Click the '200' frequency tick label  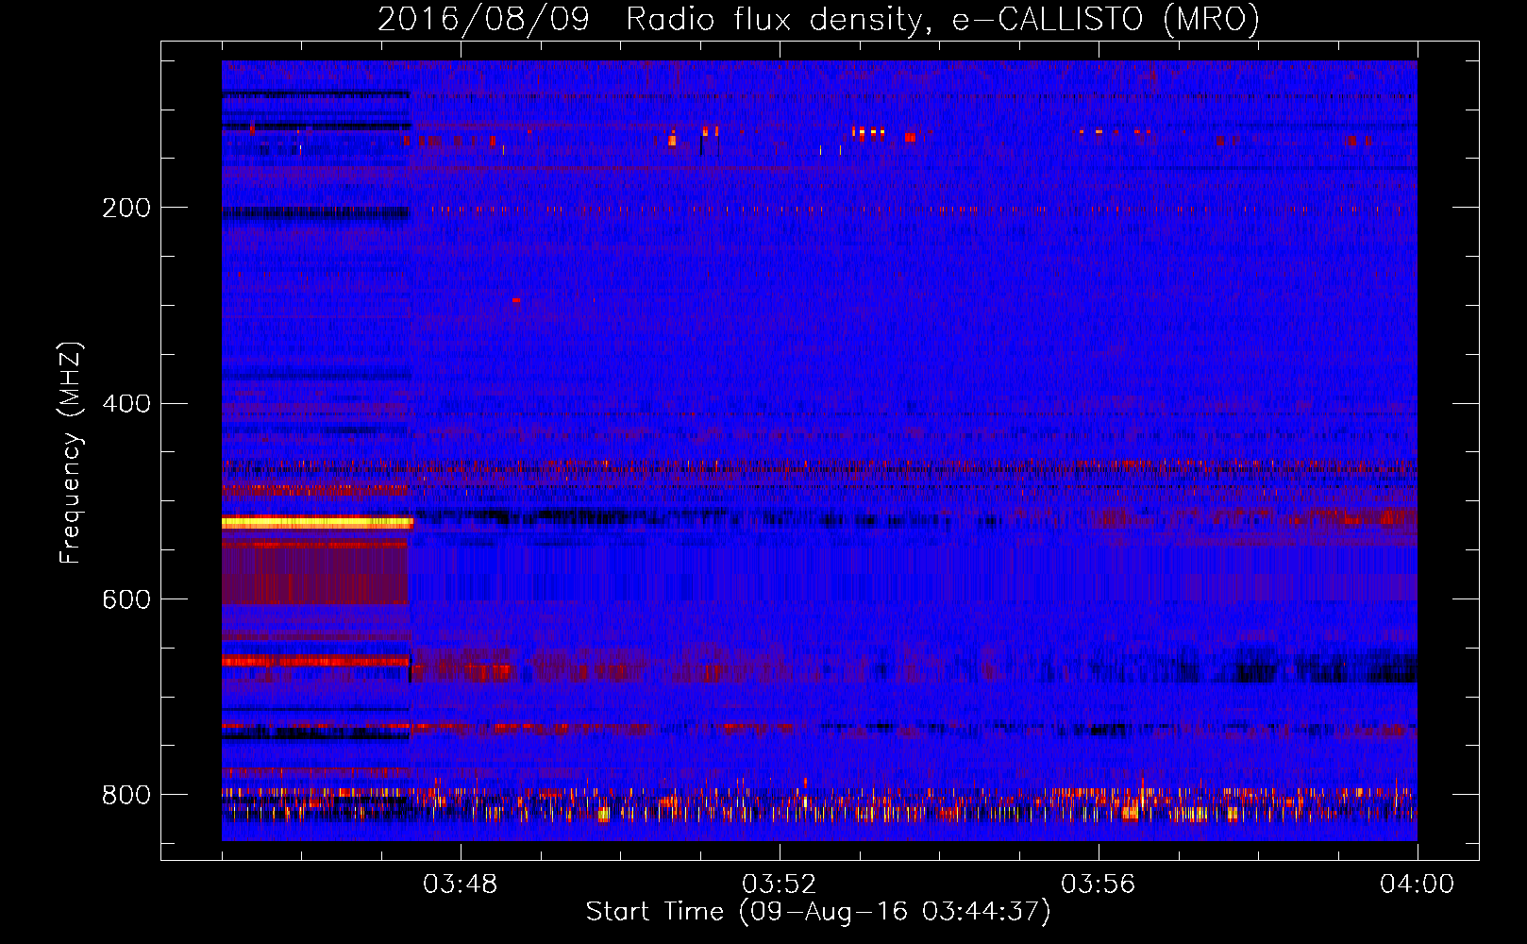[126, 208]
